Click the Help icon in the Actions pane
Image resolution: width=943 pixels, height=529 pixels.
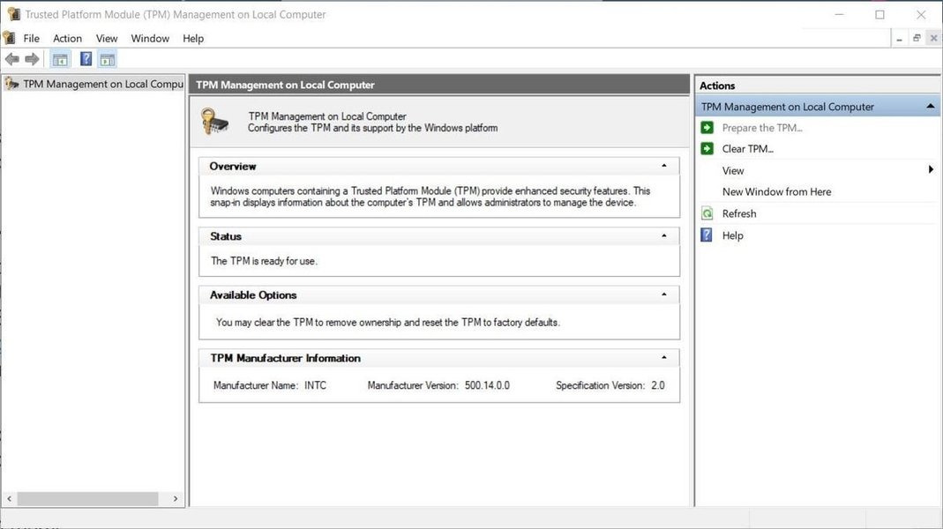706,235
